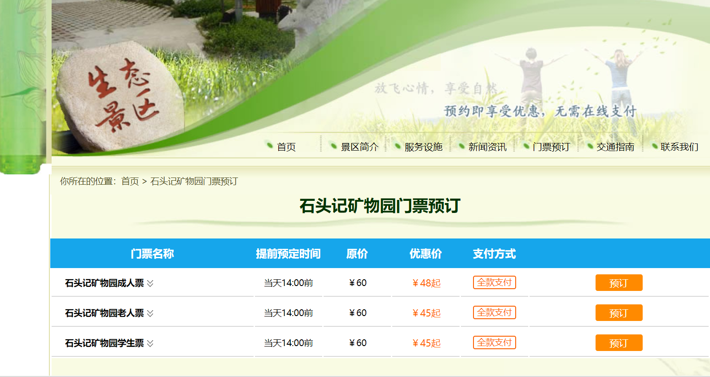Open the 服务设施 menu item
The height and width of the screenshot is (377, 710).
point(423,147)
